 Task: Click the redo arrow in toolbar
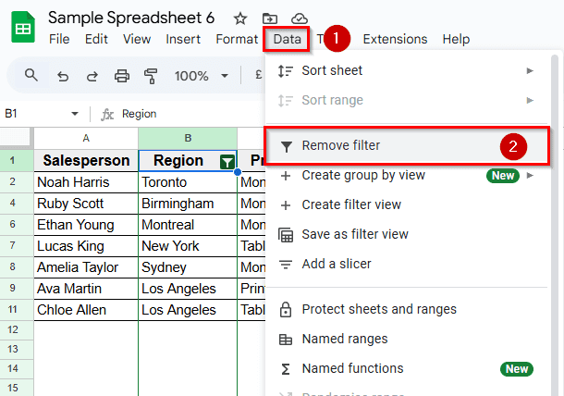[92, 76]
